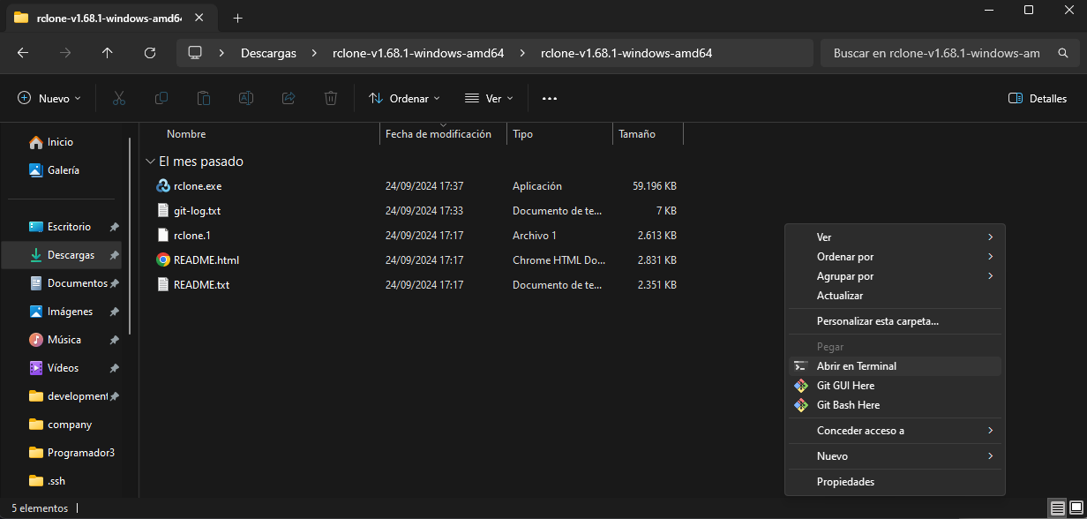The image size is (1087, 519).
Task: Refresh the current folder view
Action: (x=150, y=53)
